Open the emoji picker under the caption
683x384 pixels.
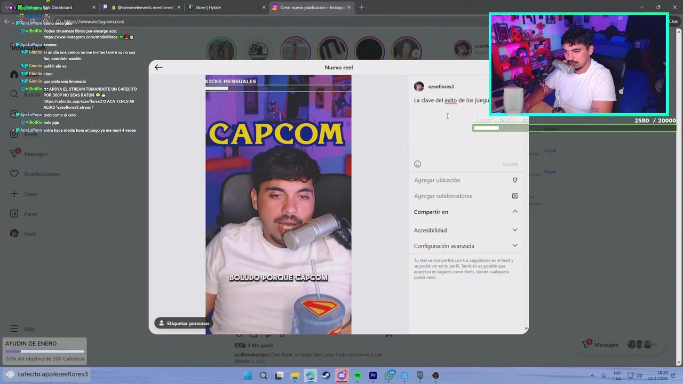click(x=418, y=164)
